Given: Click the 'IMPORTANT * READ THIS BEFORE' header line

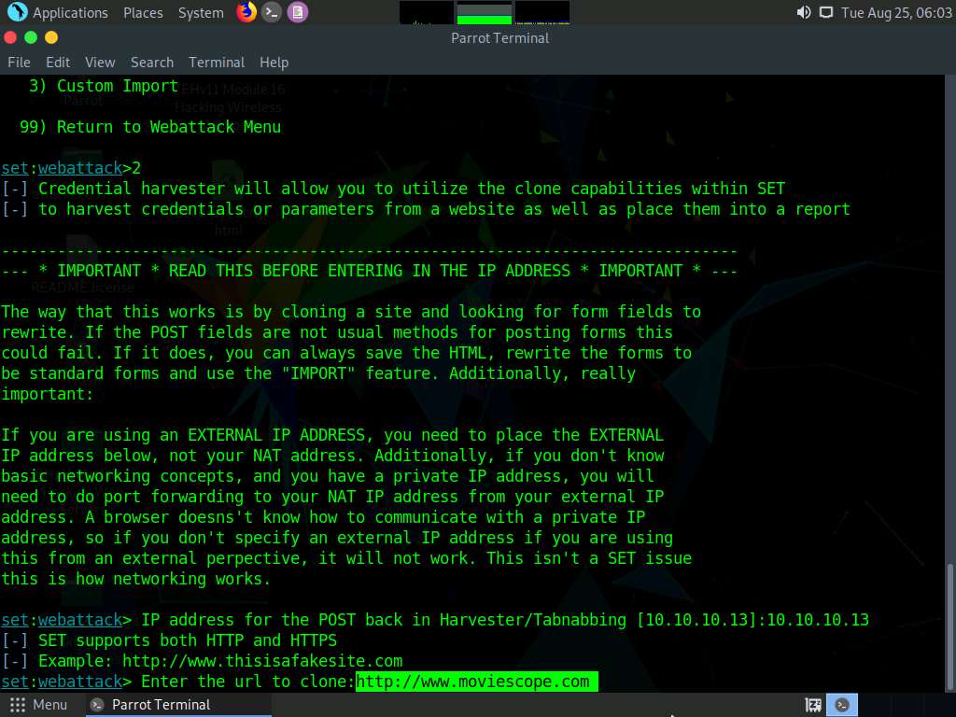Looking at the screenshot, I should pyautogui.click(x=370, y=271).
